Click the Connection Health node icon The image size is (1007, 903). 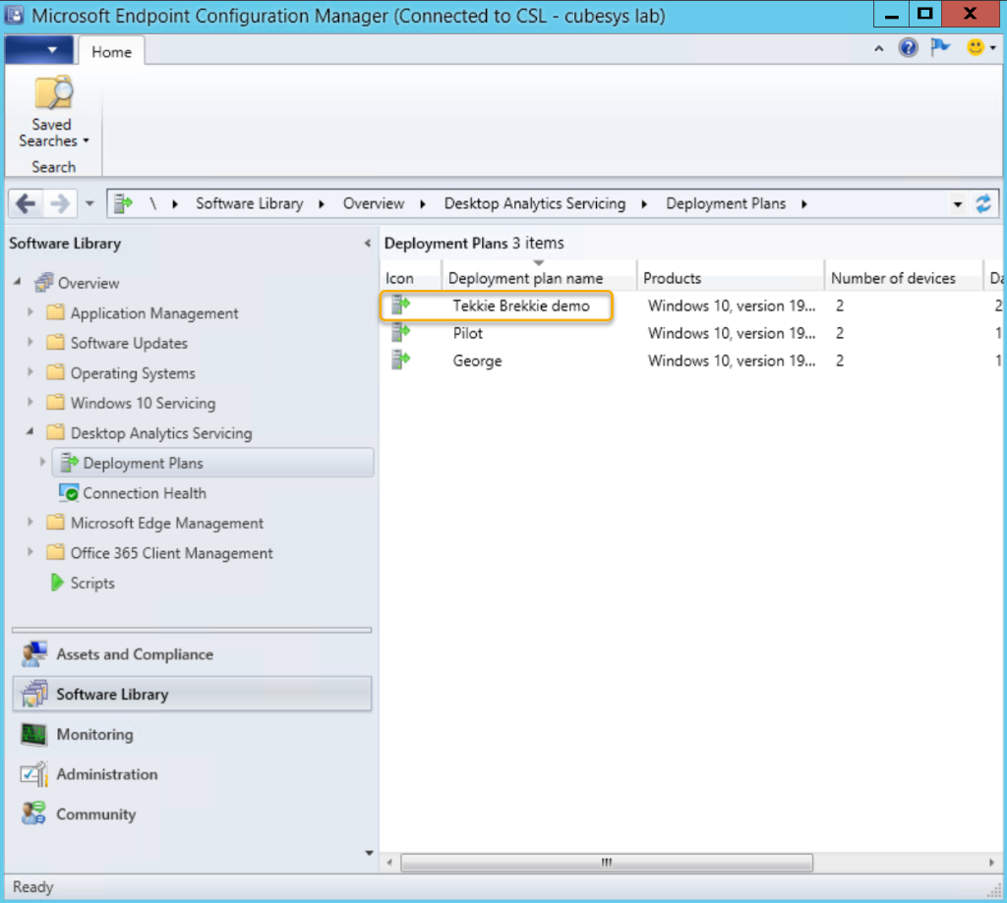tap(69, 493)
